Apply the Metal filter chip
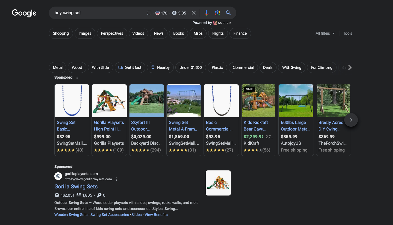This screenshot has width=393, height=225. [x=58, y=67]
